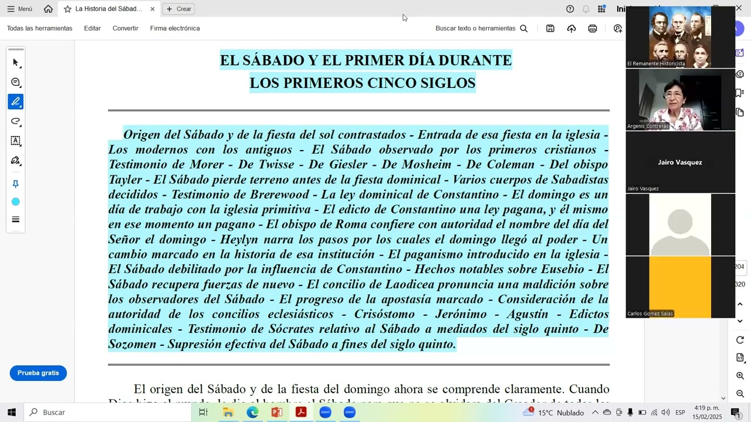Open the Windows action center notifications
Viewport: 751px width, 422px height.
click(735, 412)
